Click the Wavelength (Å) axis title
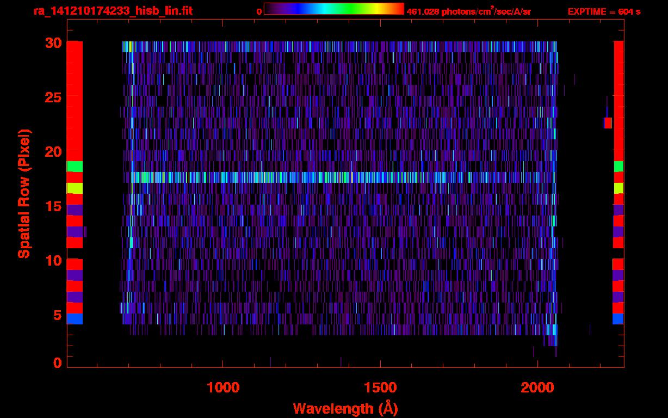The width and height of the screenshot is (668, 418). coord(345,408)
